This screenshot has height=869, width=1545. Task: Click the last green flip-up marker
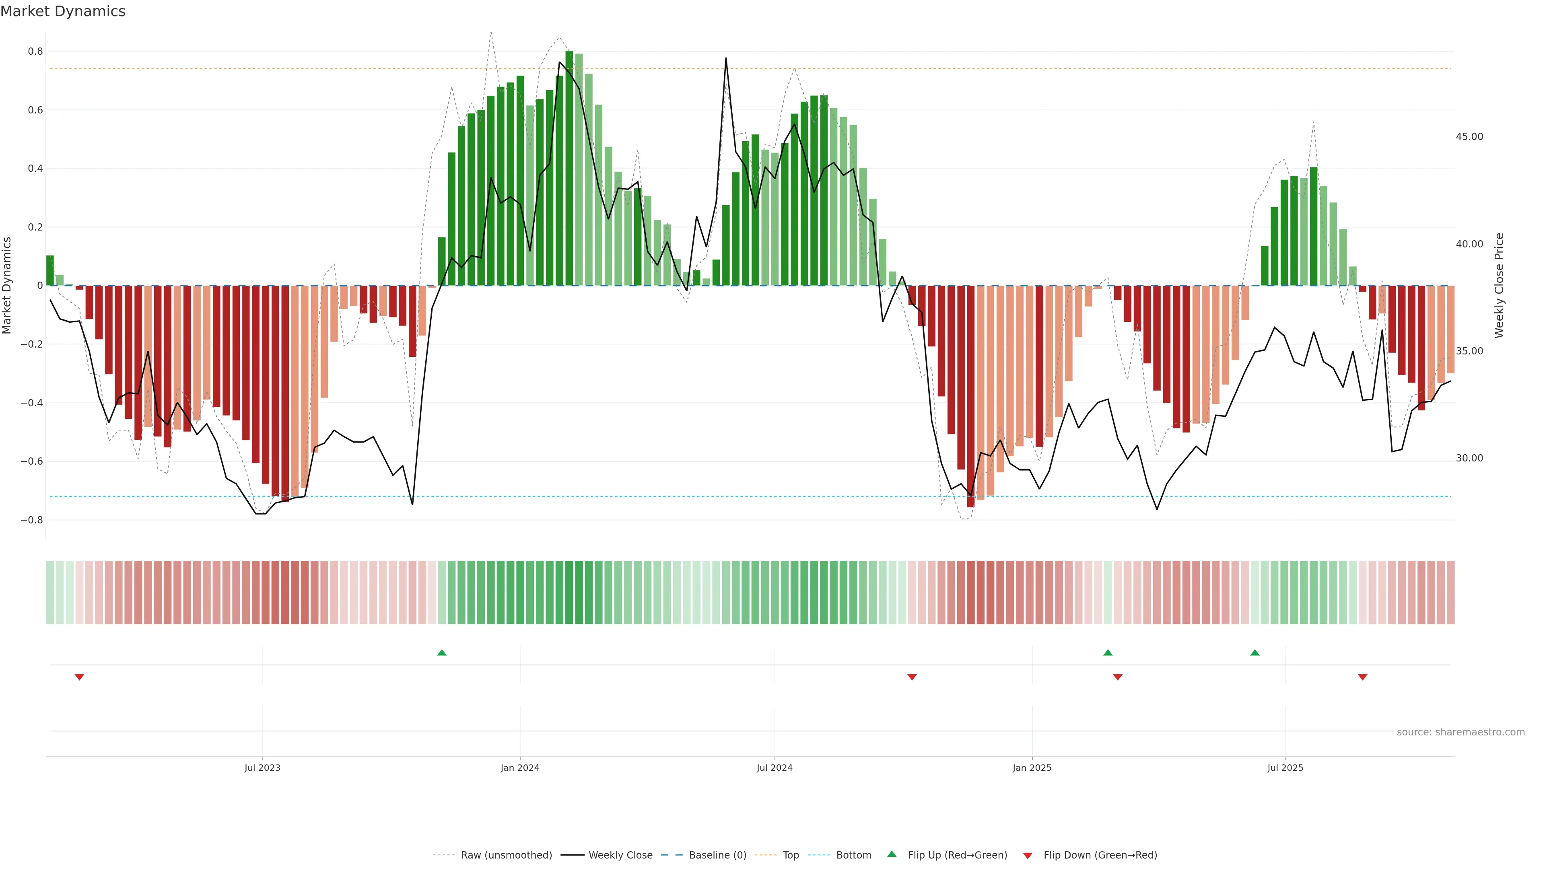(x=1255, y=653)
